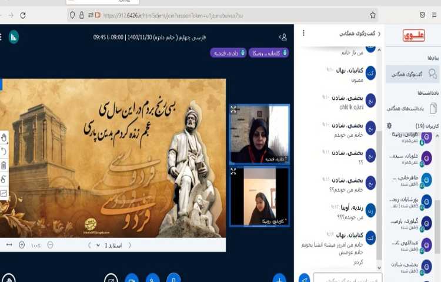Screen dimensions: 441x282
Task: Click the screen share button
Action: click(x=111, y=278)
